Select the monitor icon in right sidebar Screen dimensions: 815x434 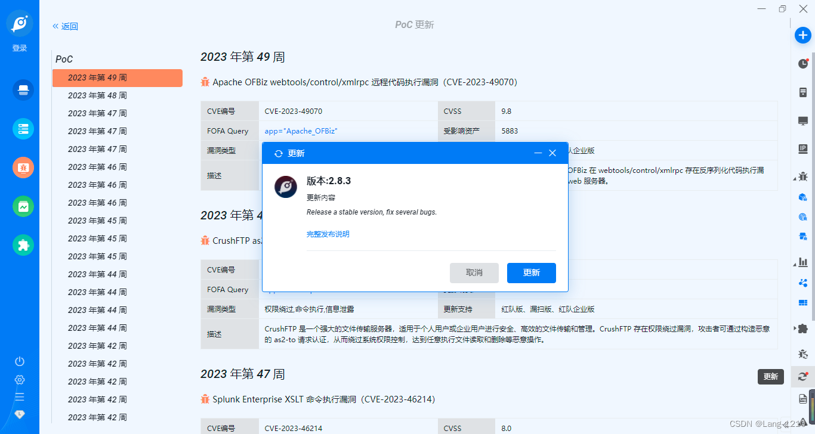pos(803,121)
